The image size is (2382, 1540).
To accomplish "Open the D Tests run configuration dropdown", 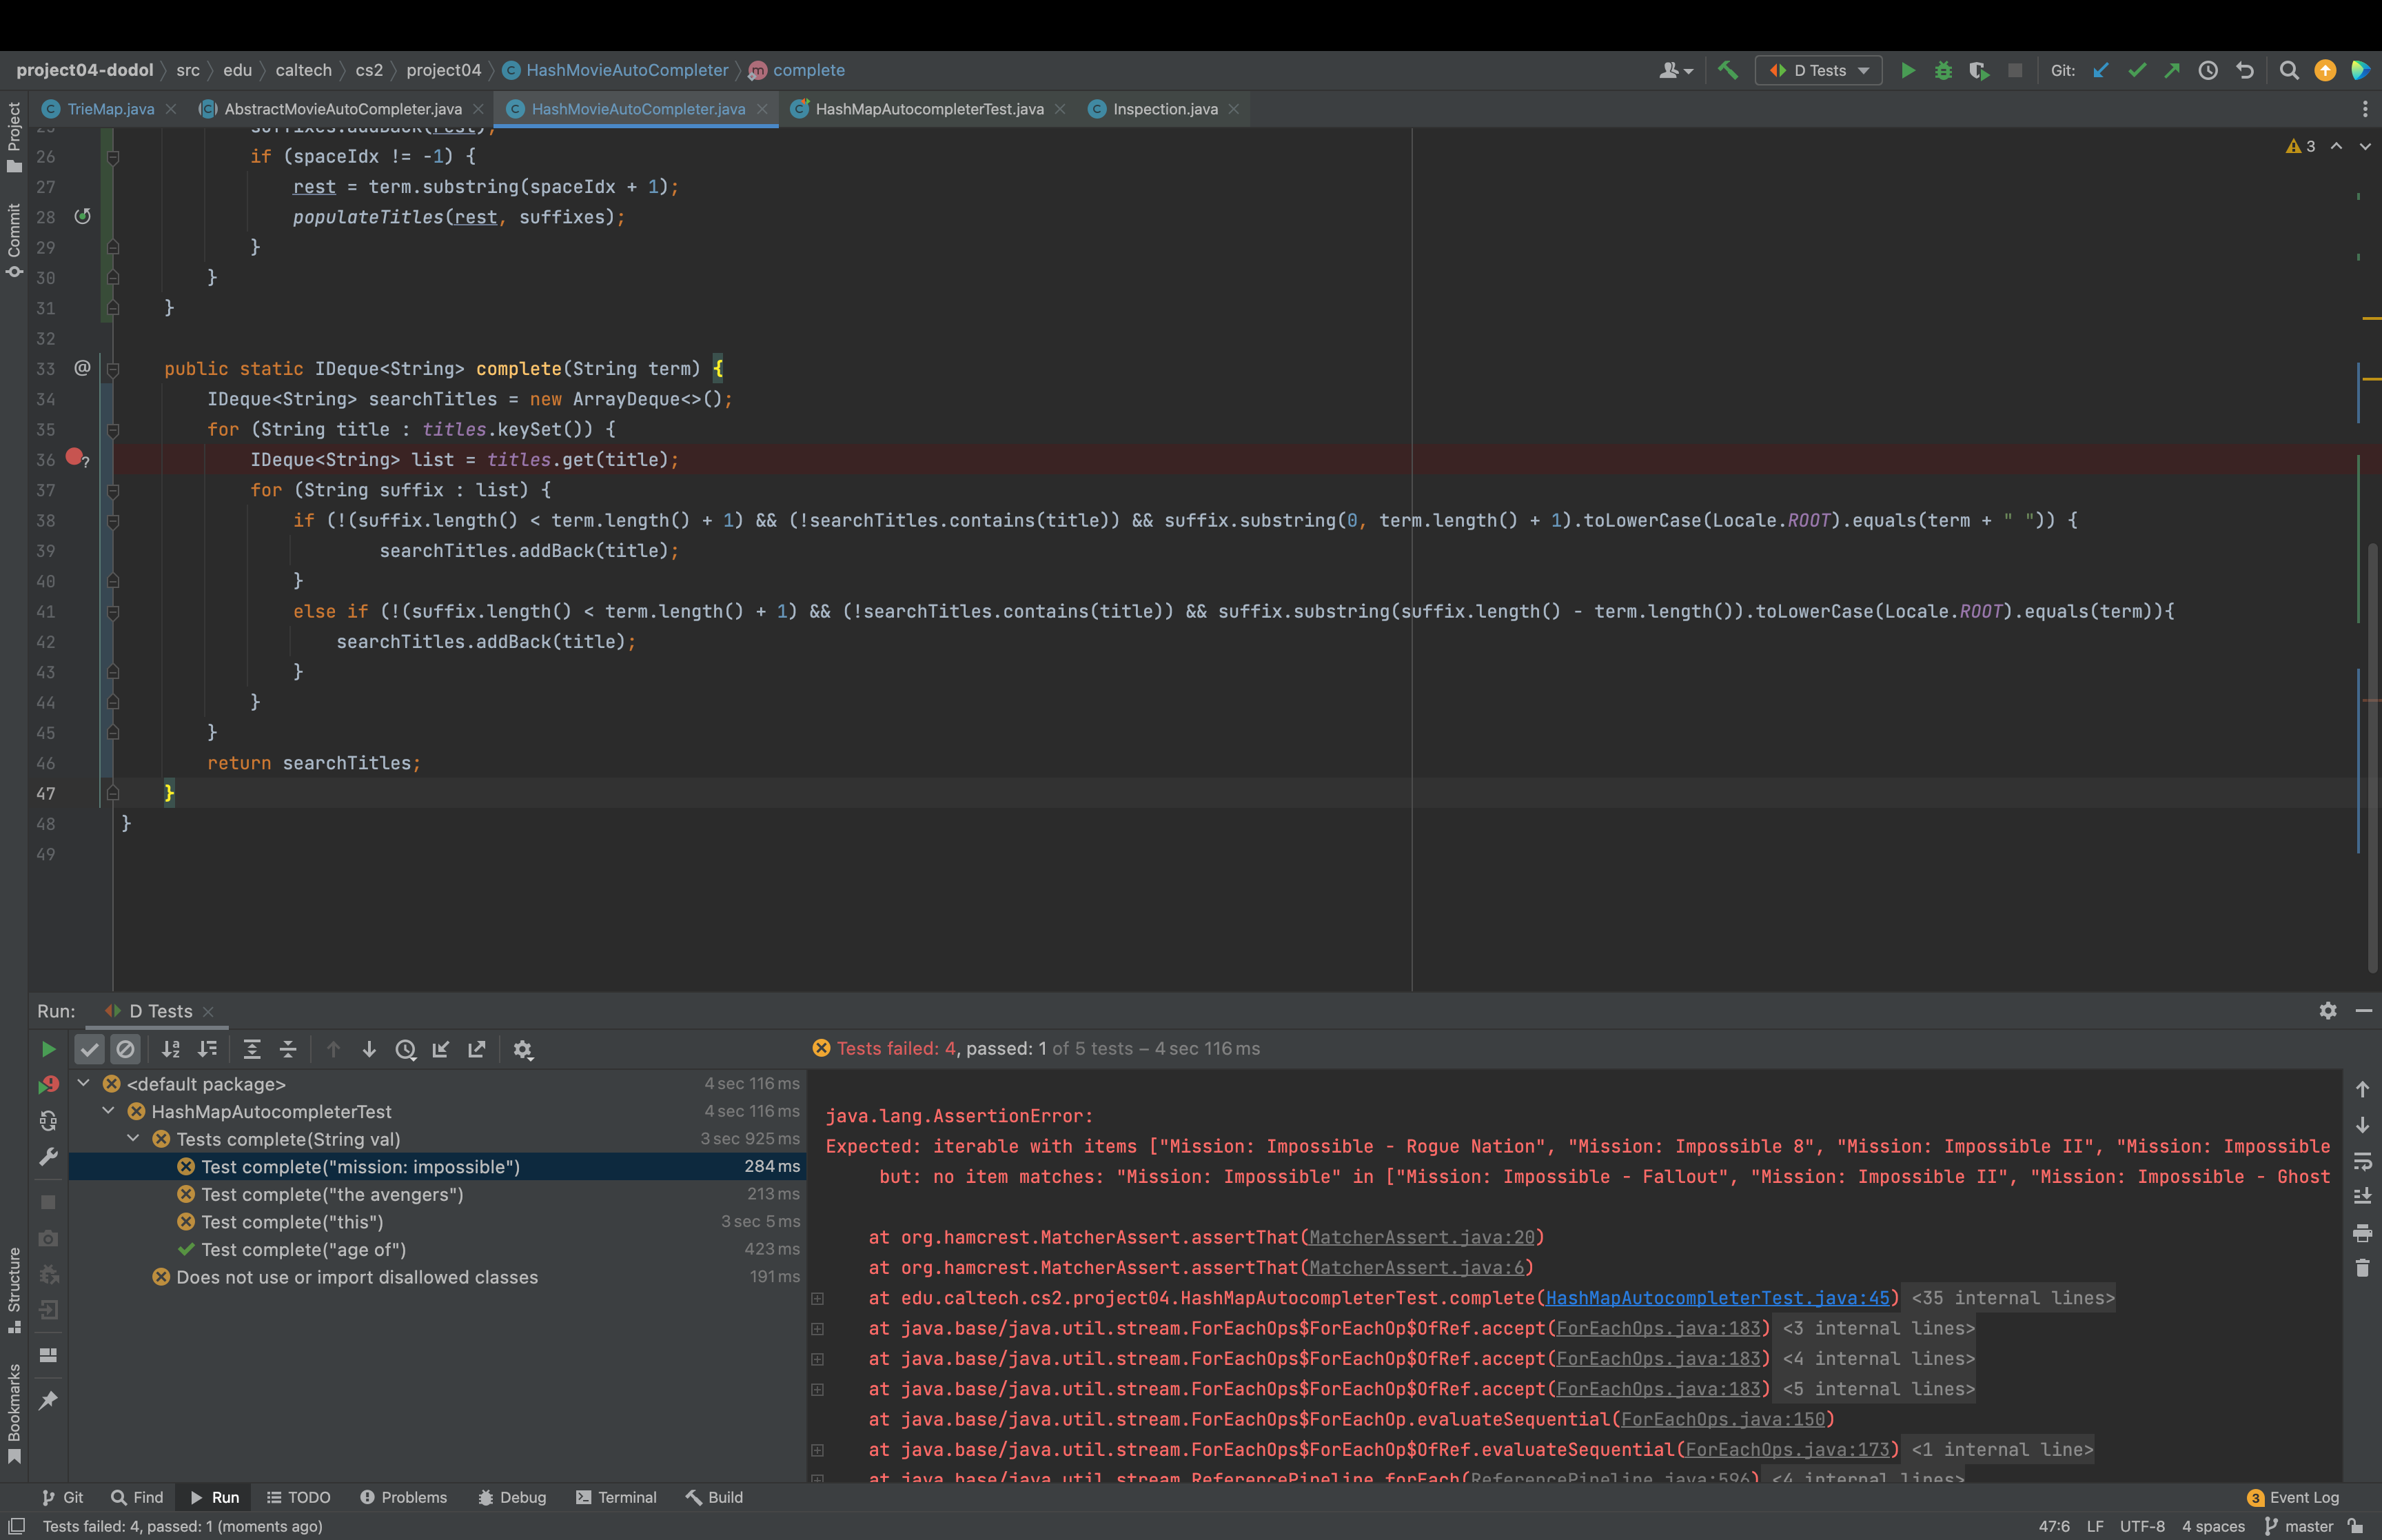I will pyautogui.click(x=1818, y=70).
